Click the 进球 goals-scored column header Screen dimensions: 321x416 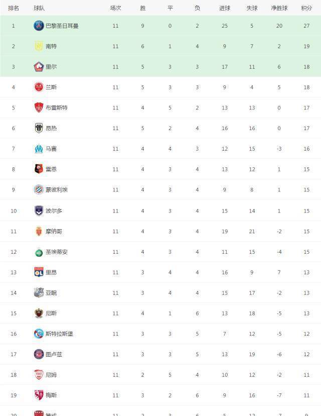pos(225,8)
